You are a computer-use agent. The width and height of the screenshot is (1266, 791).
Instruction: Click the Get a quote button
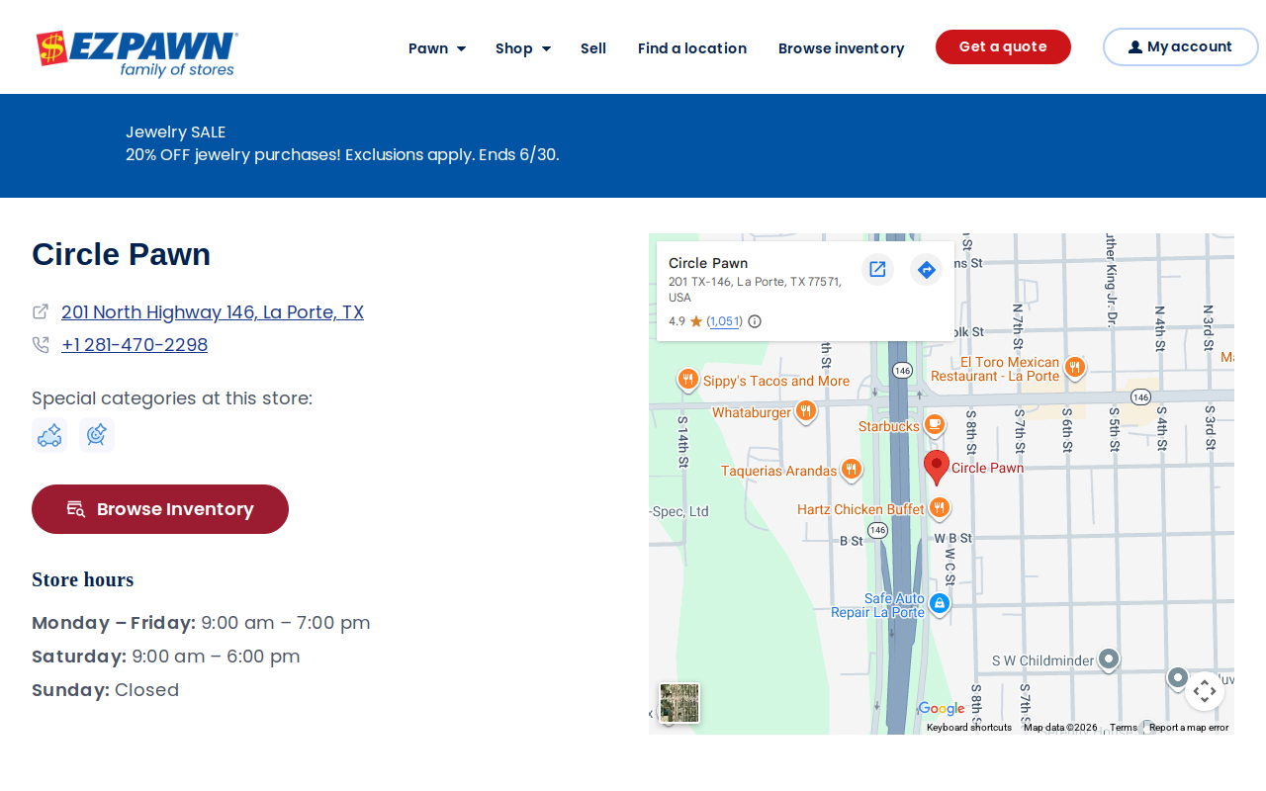(1003, 46)
